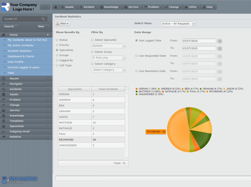The width and height of the screenshot is (251, 187).
Task: Open Dashboard & Charts from the sidebar
Action: (x=20, y=56)
